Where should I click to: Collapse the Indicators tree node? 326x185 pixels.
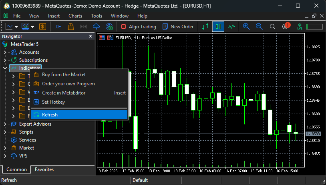point(5,68)
